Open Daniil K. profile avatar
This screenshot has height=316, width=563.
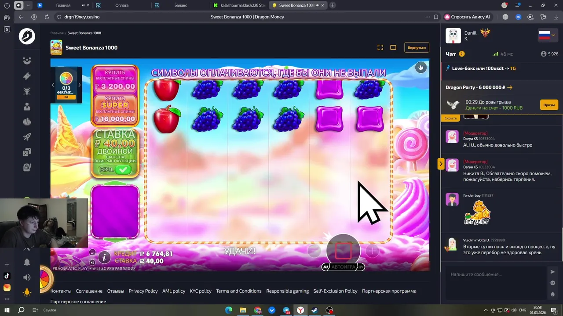pyautogui.click(x=453, y=36)
